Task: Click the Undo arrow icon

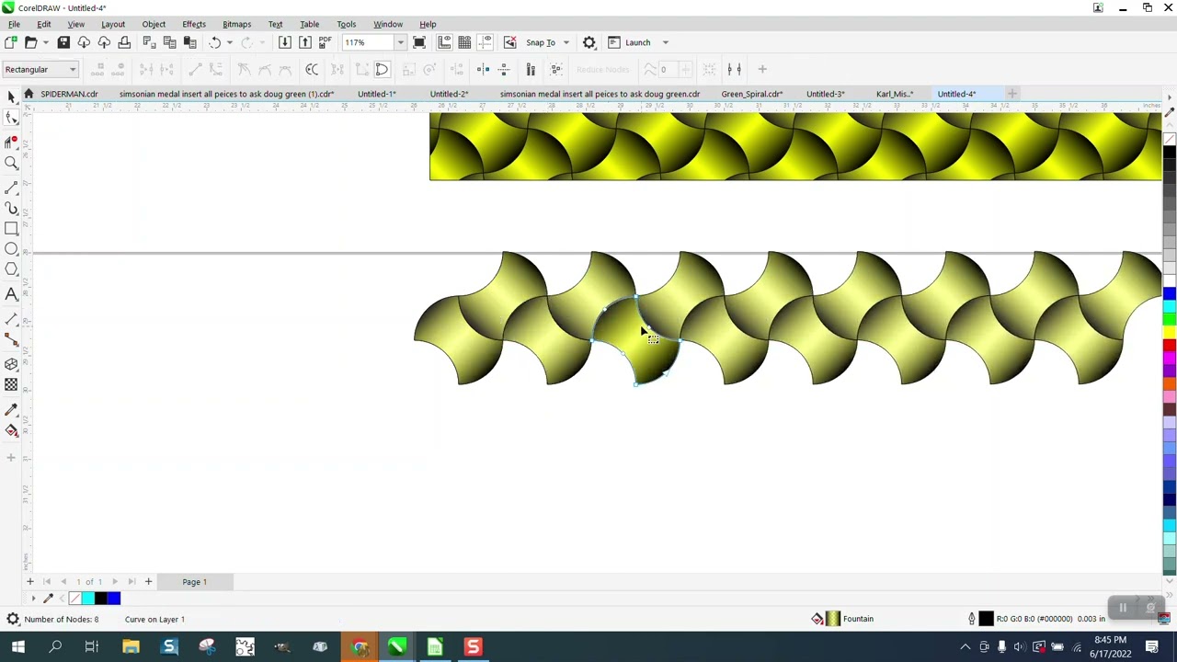Action: coord(214,42)
